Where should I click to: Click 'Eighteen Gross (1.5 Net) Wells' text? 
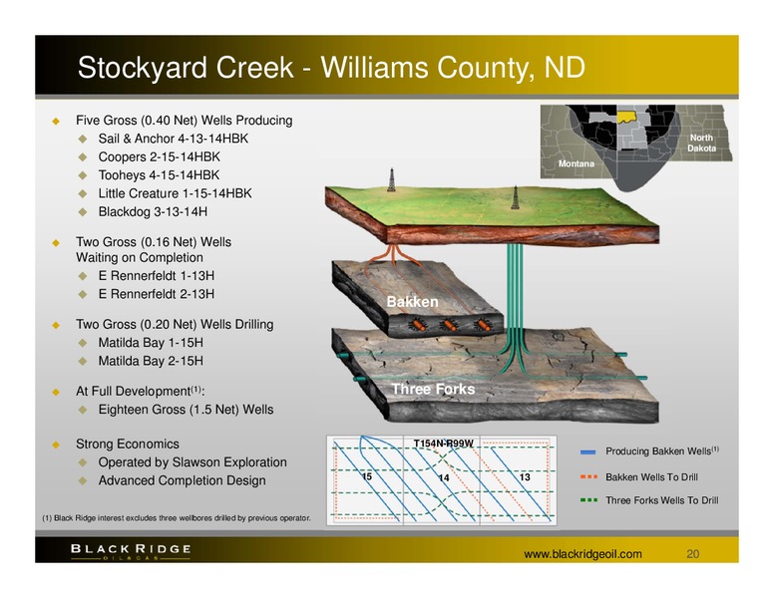pos(186,410)
